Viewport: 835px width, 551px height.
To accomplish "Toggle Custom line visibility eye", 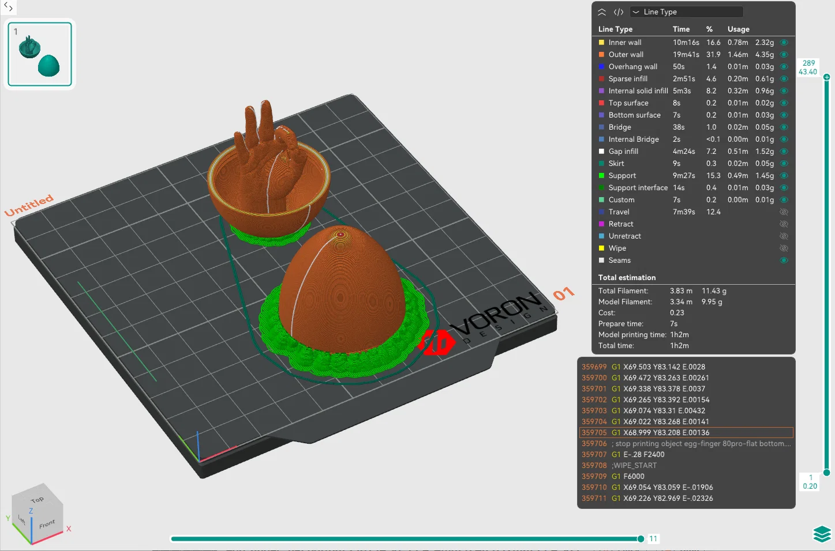I will point(784,200).
